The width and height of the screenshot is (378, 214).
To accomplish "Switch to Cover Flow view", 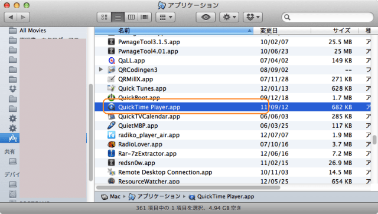I will [x=144, y=17].
